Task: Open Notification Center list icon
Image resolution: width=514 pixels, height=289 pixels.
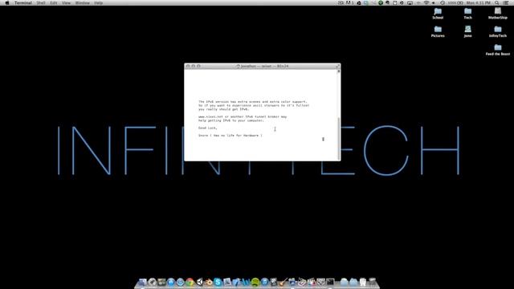Action: tap(506, 2)
